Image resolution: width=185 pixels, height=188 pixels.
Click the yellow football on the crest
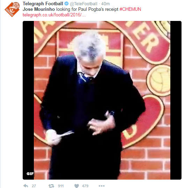point(159,80)
